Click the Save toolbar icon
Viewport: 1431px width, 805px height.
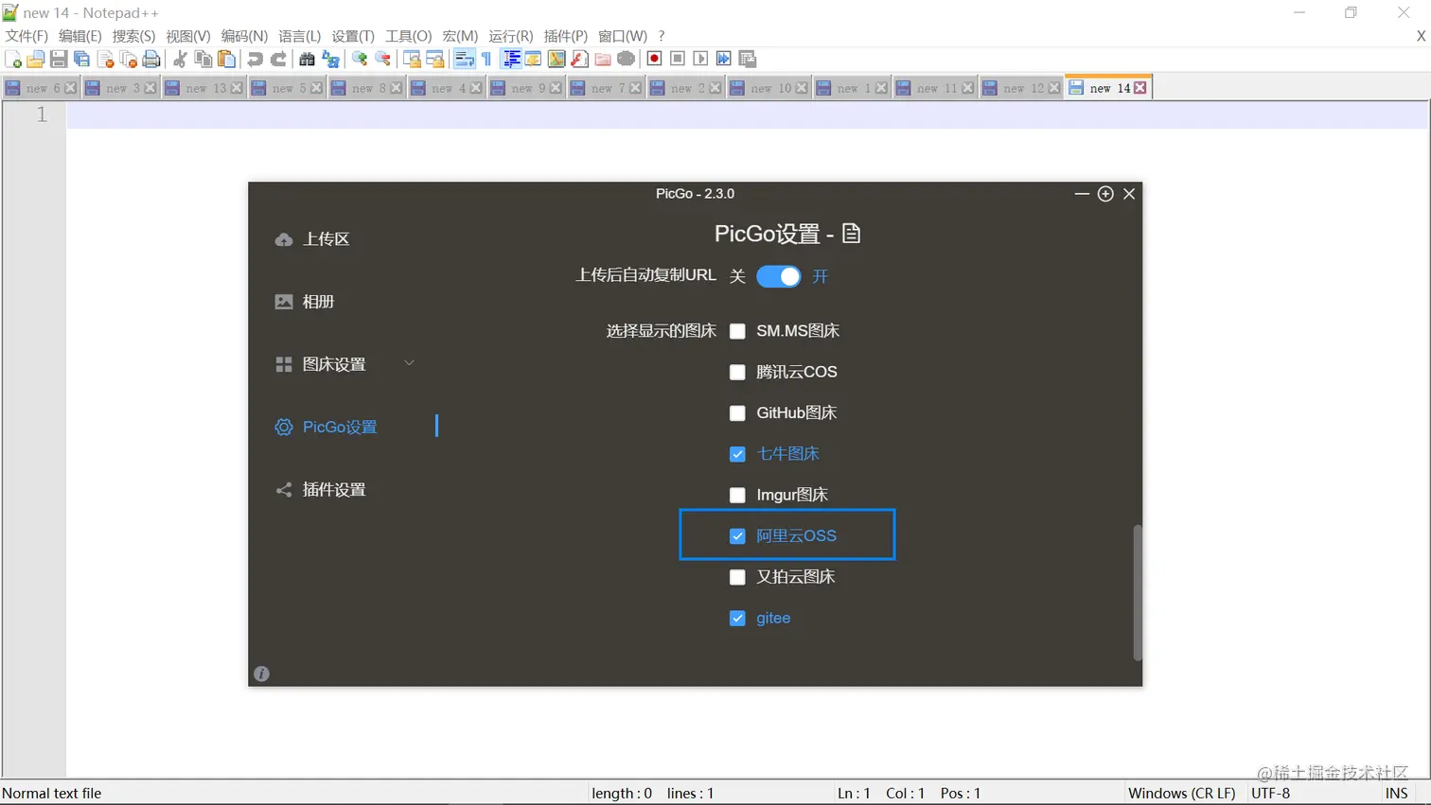(x=59, y=59)
